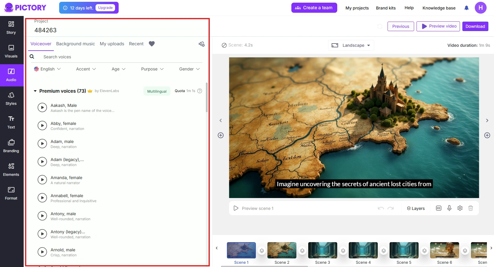
Task: Open the Elements sidebar panel
Action: point(11,170)
